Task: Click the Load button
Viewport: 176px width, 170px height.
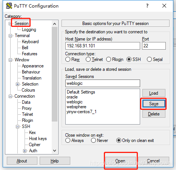Action: (x=154, y=93)
